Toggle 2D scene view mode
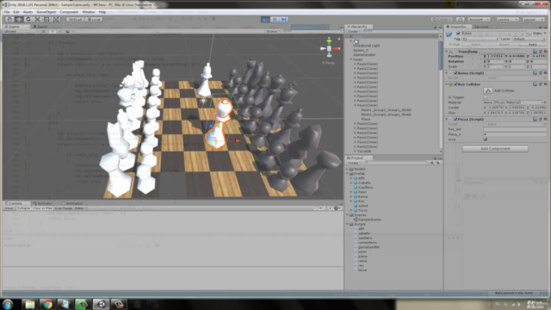The image size is (551, 310). tap(44, 31)
